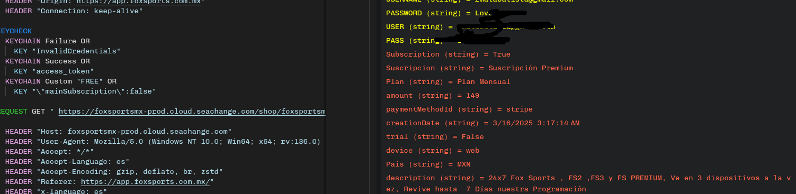Screen dimensions: 796x194
Task: Click the 'Pais (string) = MXN' line
Action: point(428,164)
